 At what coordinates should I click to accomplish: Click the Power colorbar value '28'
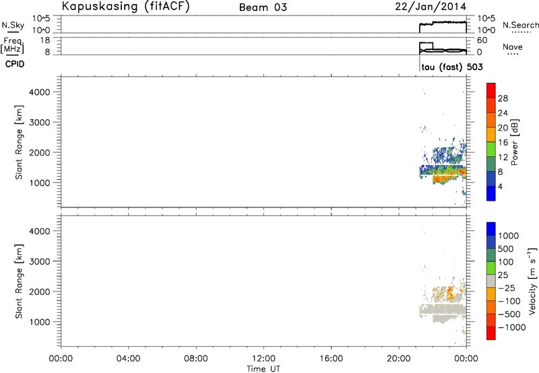503,98
